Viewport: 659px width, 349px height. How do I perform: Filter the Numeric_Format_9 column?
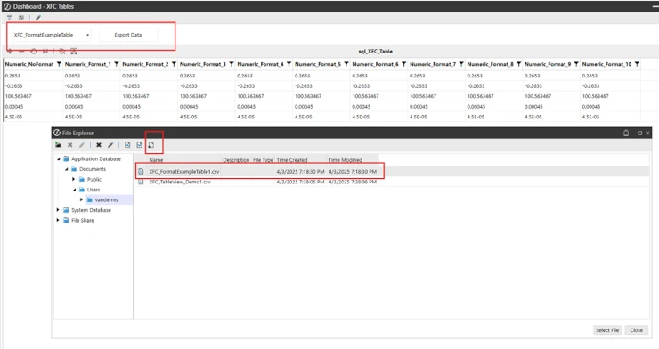[576, 64]
